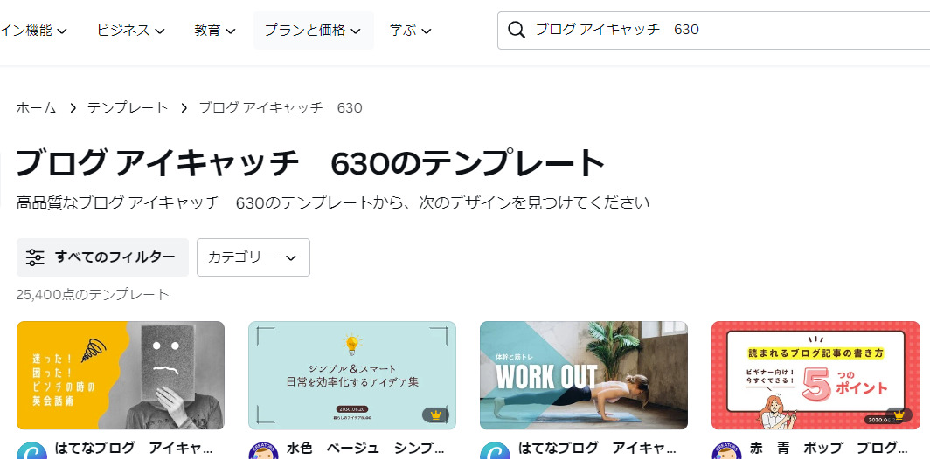Click the magnifying glass search icon

[x=517, y=31]
